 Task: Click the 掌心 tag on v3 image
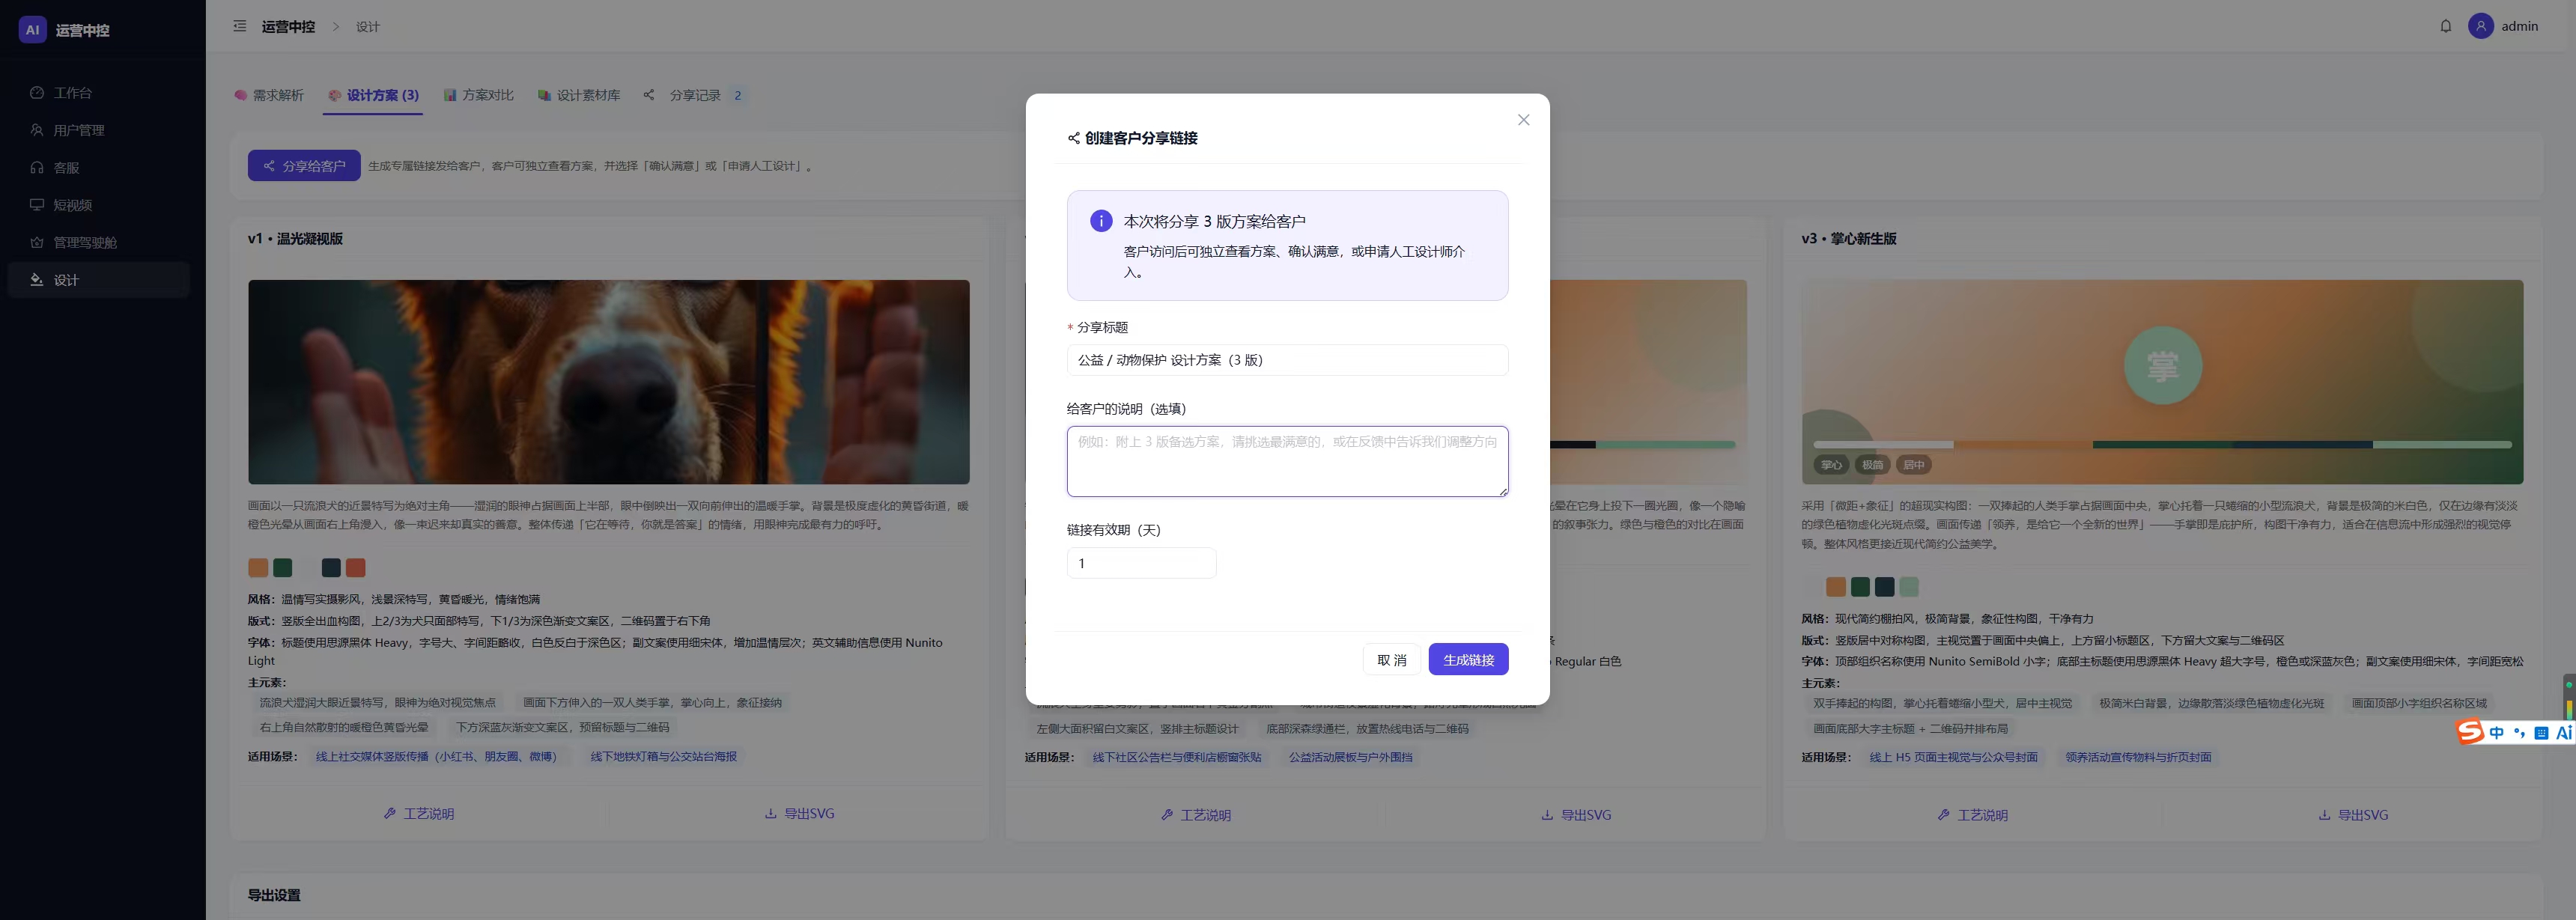pos(1831,465)
